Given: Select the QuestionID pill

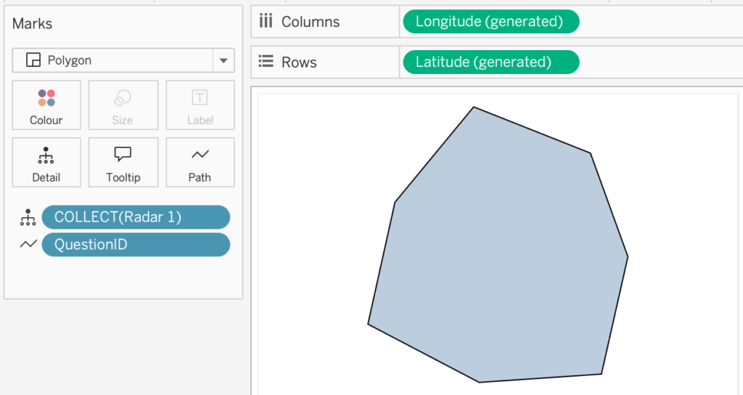Looking at the screenshot, I should coord(136,245).
